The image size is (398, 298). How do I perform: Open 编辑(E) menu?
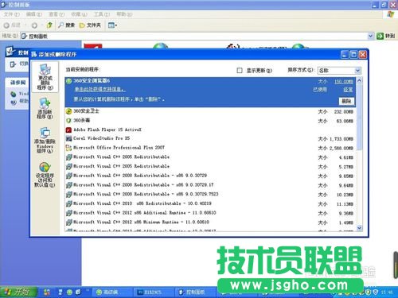pyautogui.click(x=34, y=14)
